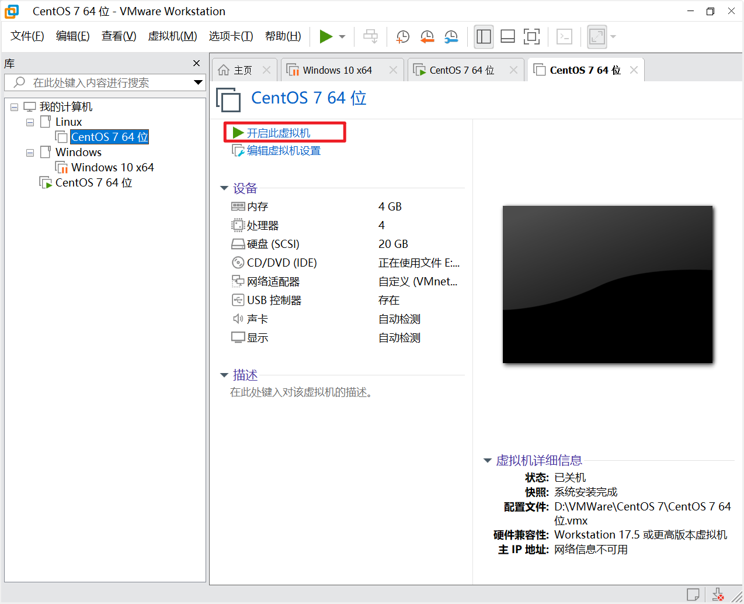Close the active CentOS 7 64 位 tab

pos(634,70)
